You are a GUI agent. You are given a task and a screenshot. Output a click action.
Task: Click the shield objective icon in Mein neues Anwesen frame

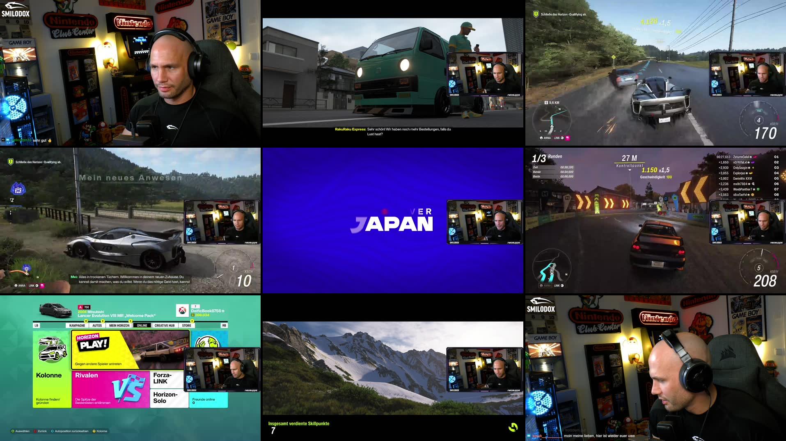point(11,162)
